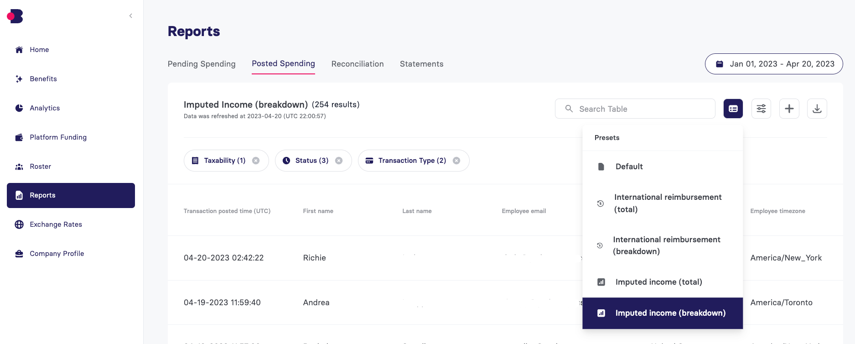855x344 pixels.
Task: Click the Analytics pie chart icon
Action: (x=19, y=108)
